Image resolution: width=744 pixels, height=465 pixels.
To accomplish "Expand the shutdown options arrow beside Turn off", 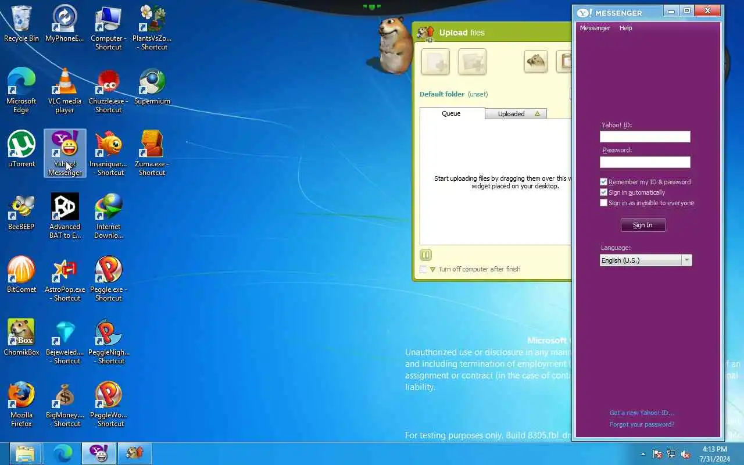I will (432, 270).
